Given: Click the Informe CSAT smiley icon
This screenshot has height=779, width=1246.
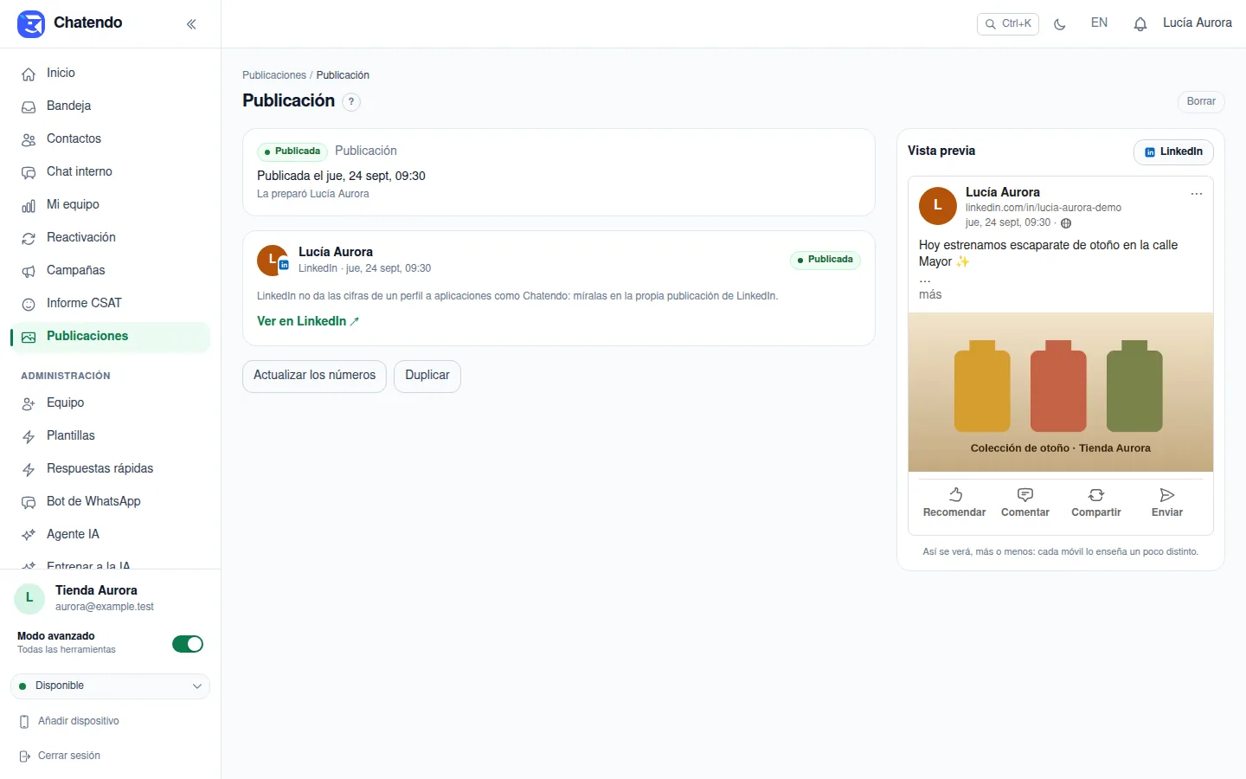Looking at the screenshot, I should (x=29, y=304).
